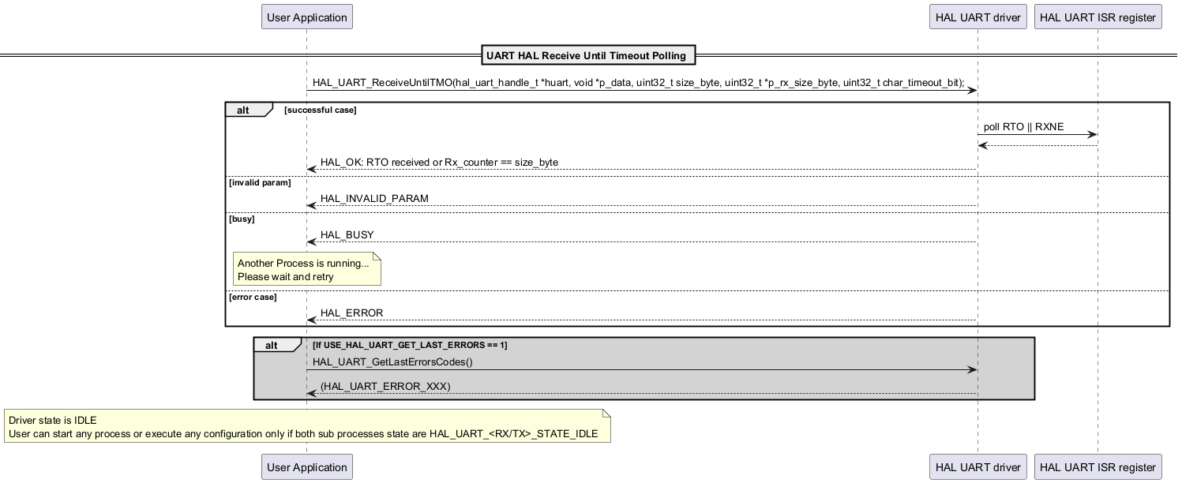Click the alt tag of the successful case frame

248,110
